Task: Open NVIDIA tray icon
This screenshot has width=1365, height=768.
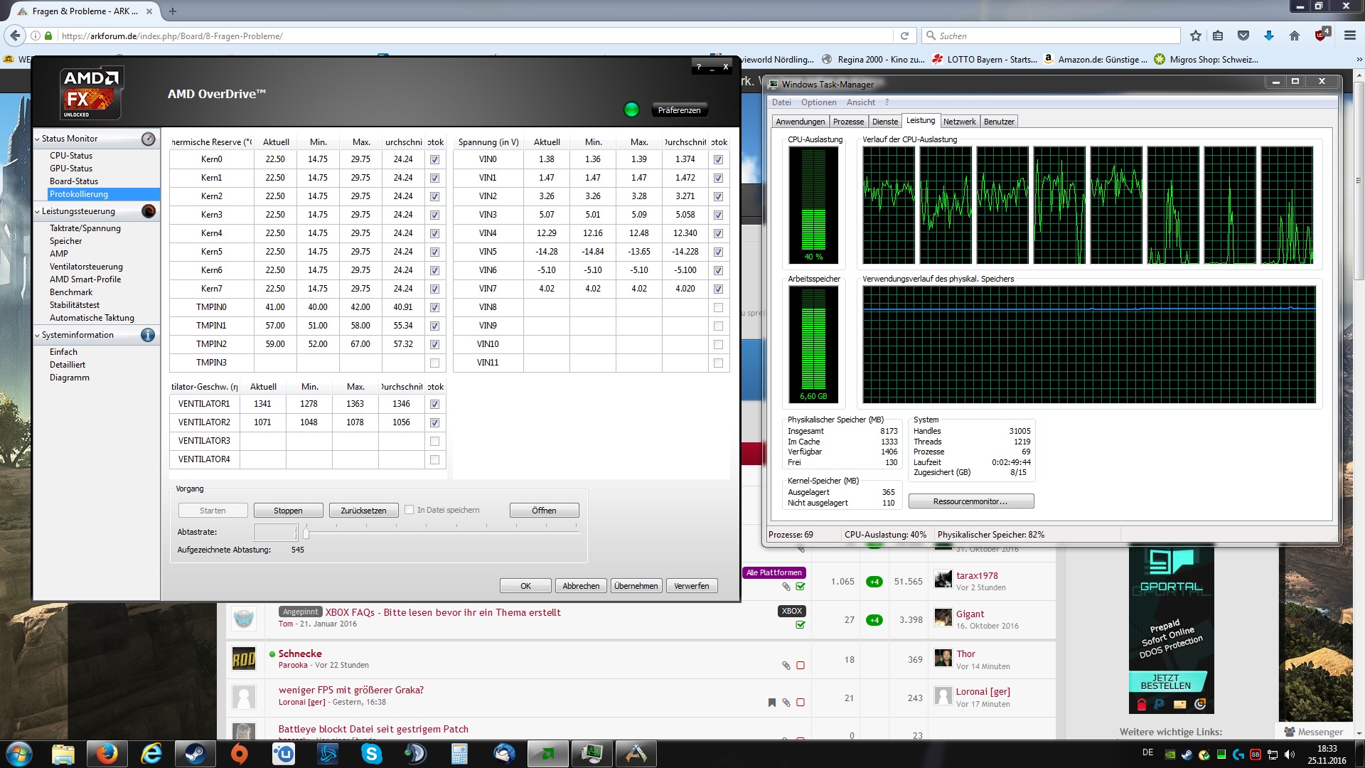Action: [x=1170, y=754]
